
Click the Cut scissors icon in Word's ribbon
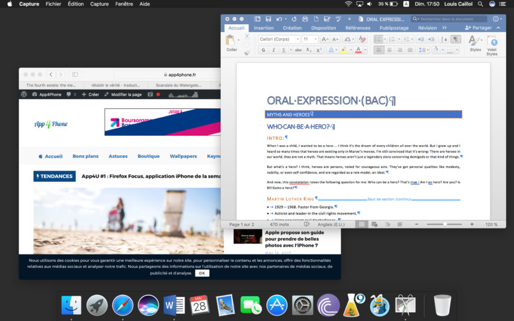[247, 36]
